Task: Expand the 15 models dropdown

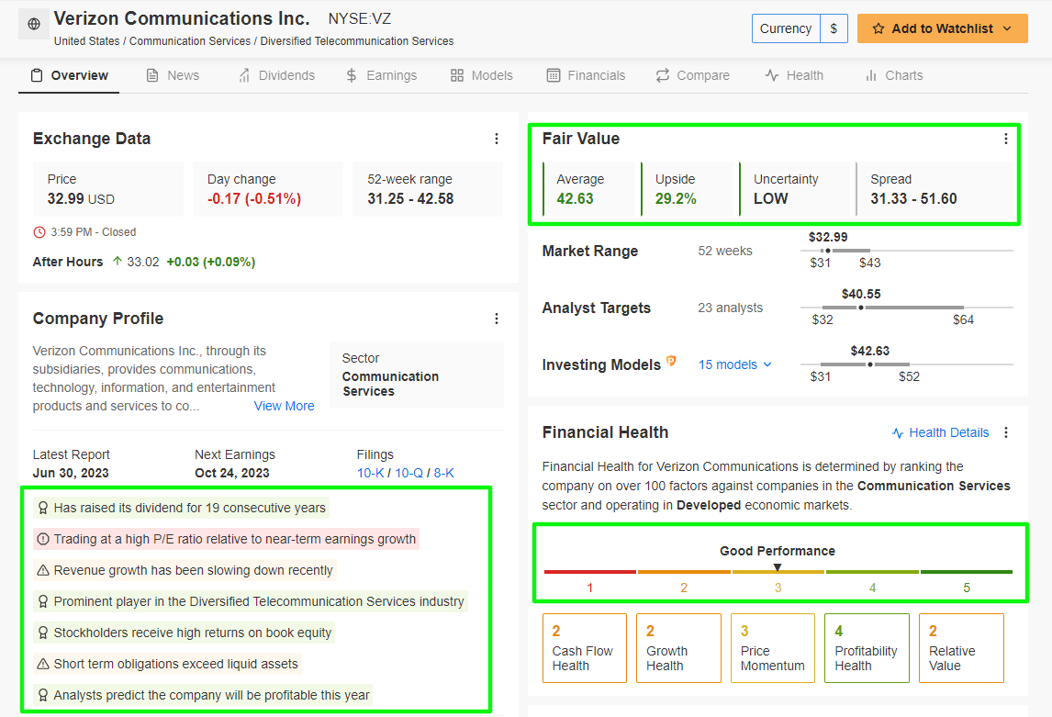Action: 734,364
